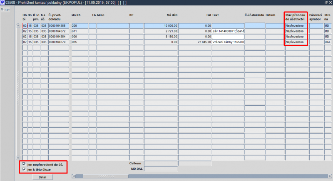Select document number 0000164354 cell
This screenshot has height=181, width=333.
coord(59,37)
